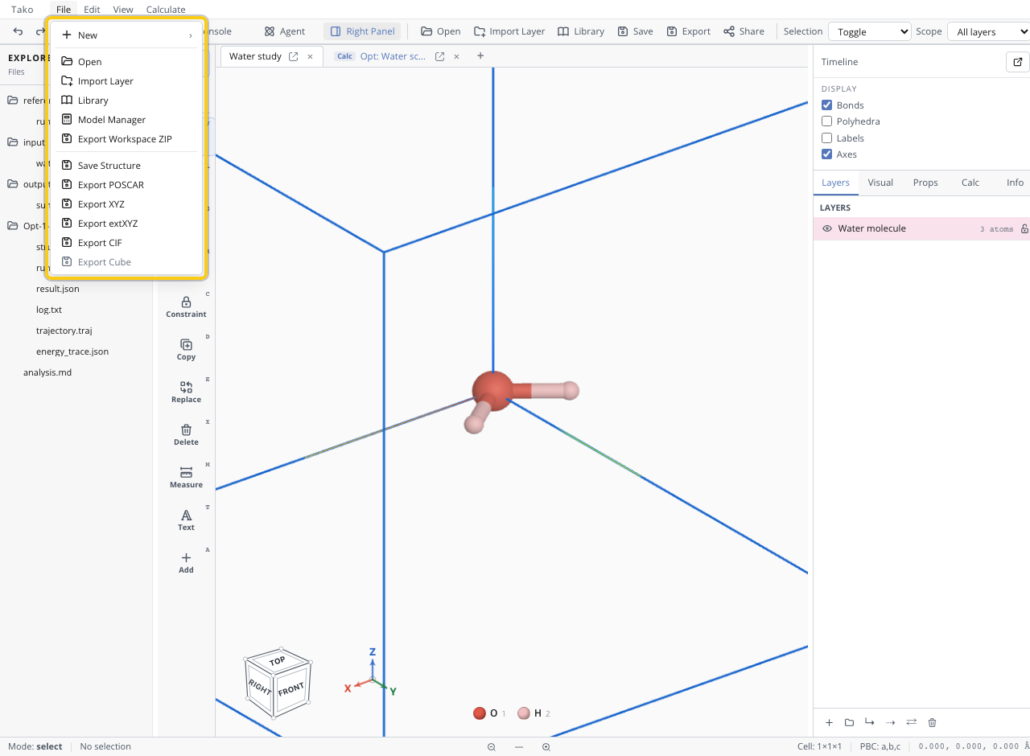Viewport: 1030px width, 756px height.
Task: Collapse the output folder in the explorer
Action: pos(13,184)
